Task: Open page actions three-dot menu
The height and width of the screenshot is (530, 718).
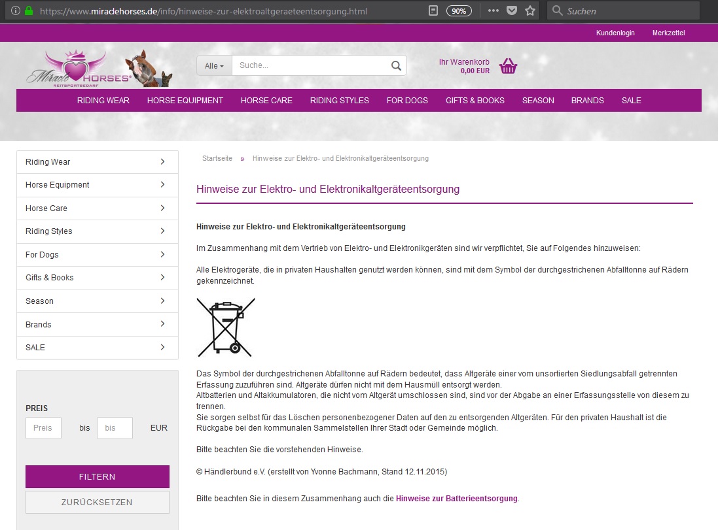Action: (x=493, y=11)
